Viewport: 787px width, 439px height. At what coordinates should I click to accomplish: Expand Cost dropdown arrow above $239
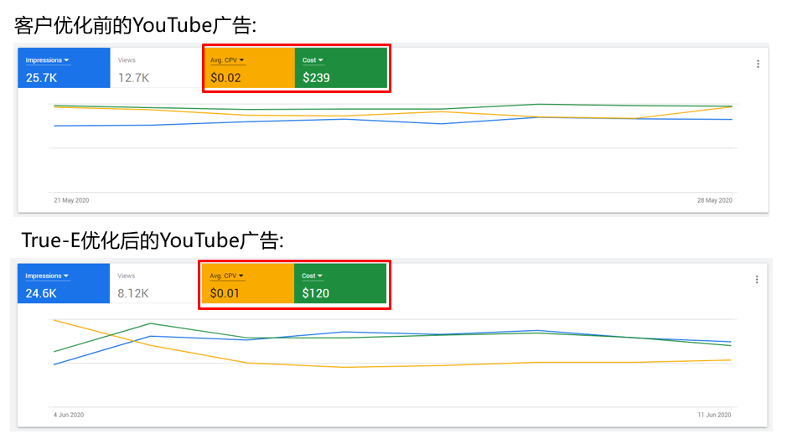click(320, 60)
